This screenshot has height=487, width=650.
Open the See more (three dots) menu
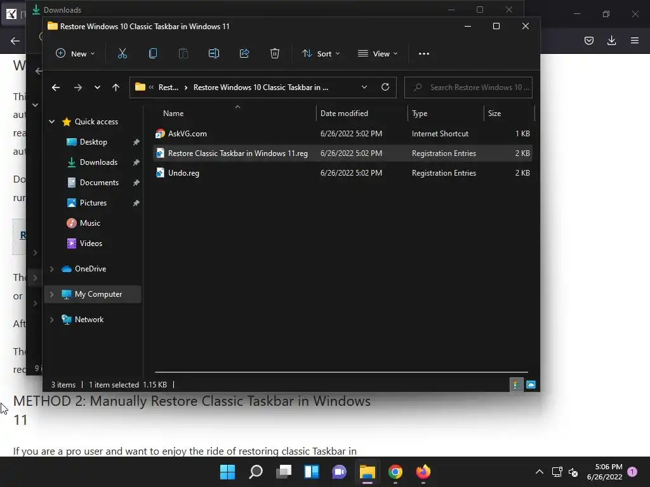[x=423, y=53]
